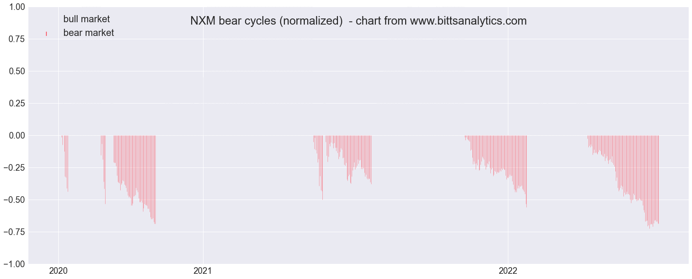The width and height of the screenshot is (692, 279).
Task: Click the −0.50 y-axis tick label
Action: 14,200
